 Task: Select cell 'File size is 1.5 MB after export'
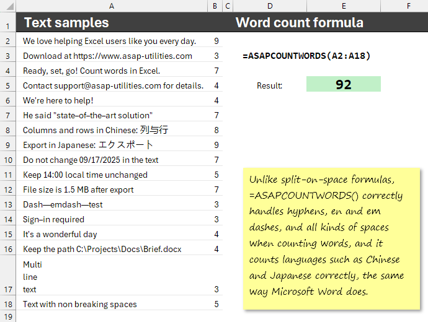point(112,189)
